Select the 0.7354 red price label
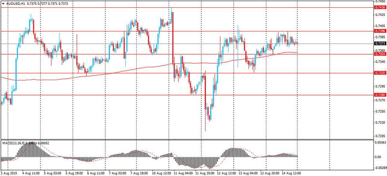This screenshot has height=176, width=387. [x=378, y=54]
